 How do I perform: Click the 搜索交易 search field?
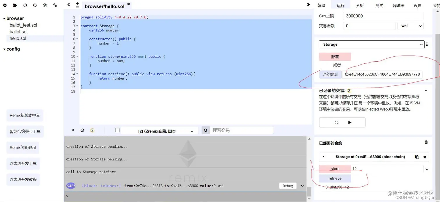241,131
